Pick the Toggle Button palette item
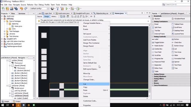 158,43
